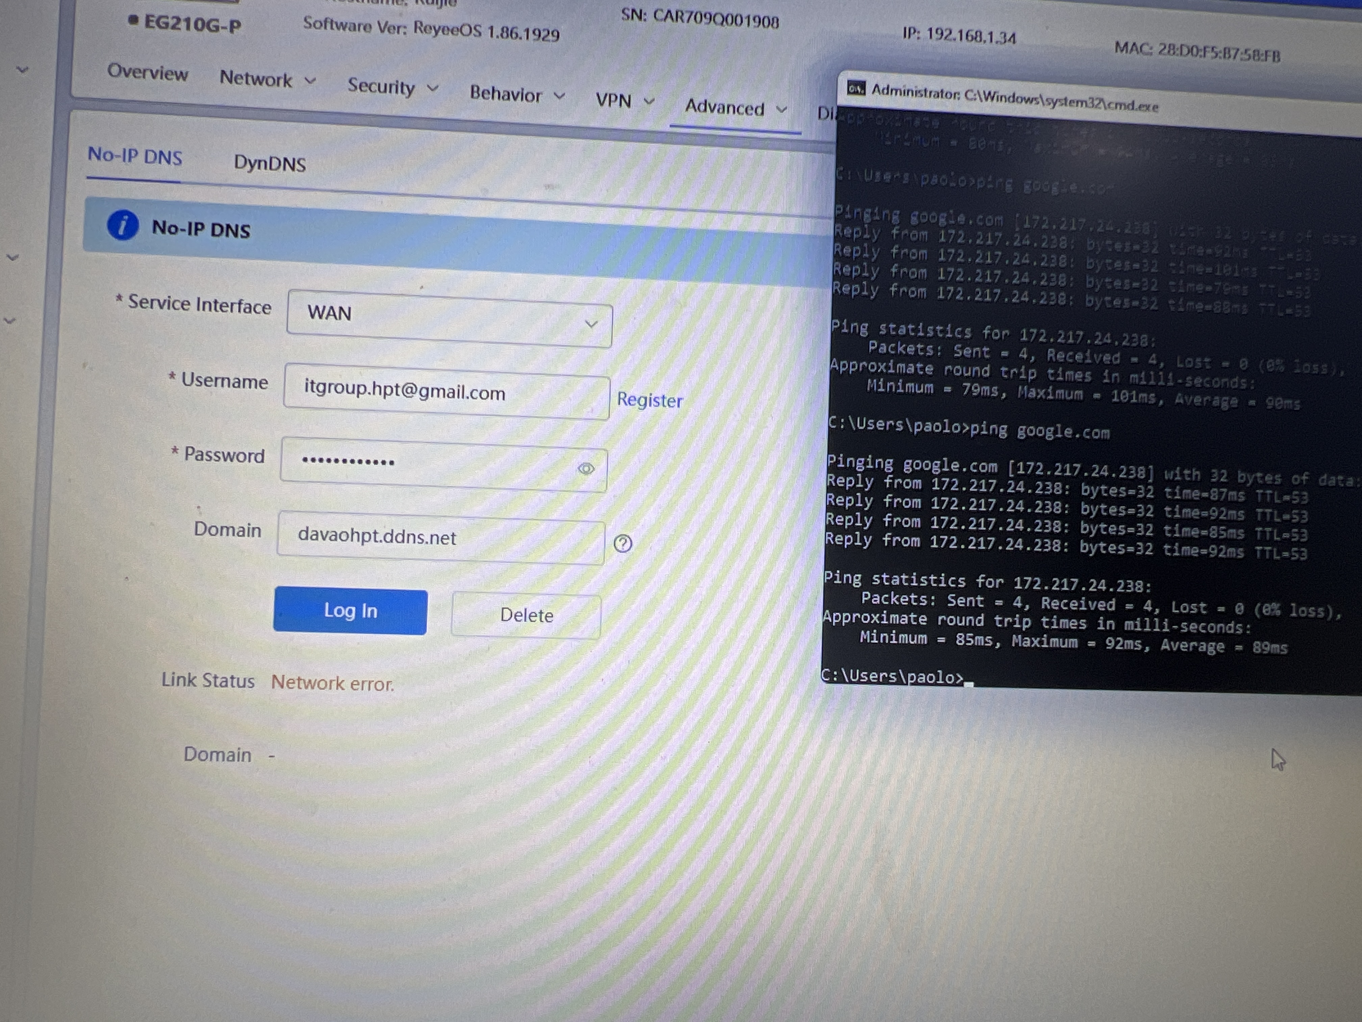
Task: Click the cmd window title bar text
Action: 1015,98
